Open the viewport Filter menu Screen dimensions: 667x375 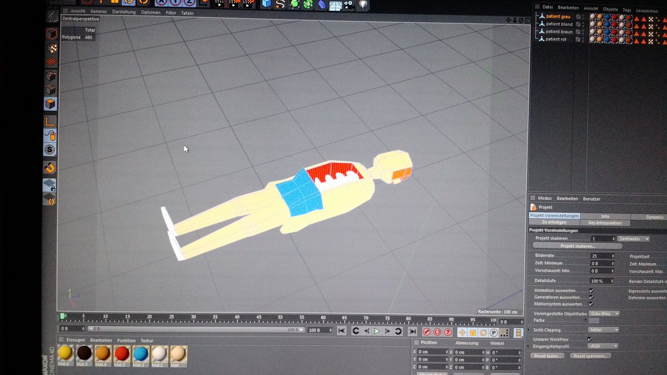[171, 12]
